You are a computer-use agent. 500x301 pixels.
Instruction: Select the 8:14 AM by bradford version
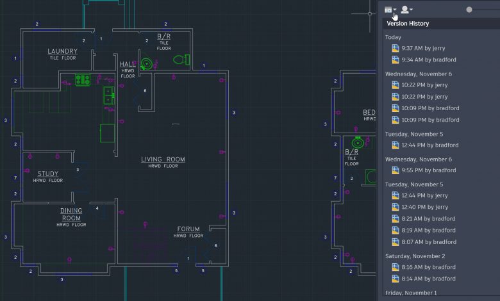[428, 279]
